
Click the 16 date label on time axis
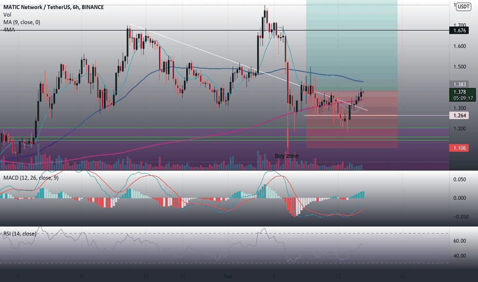(x=82, y=276)
